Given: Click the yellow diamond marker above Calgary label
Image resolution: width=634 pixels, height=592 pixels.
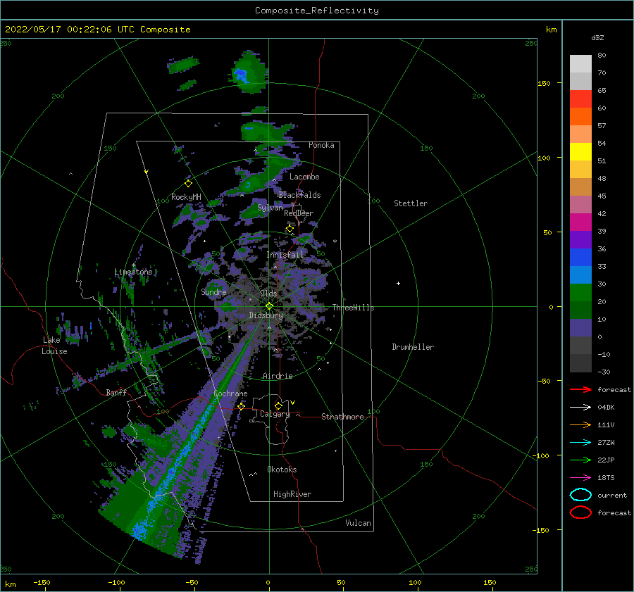Looking at the screenshot, I should (278, 405).
